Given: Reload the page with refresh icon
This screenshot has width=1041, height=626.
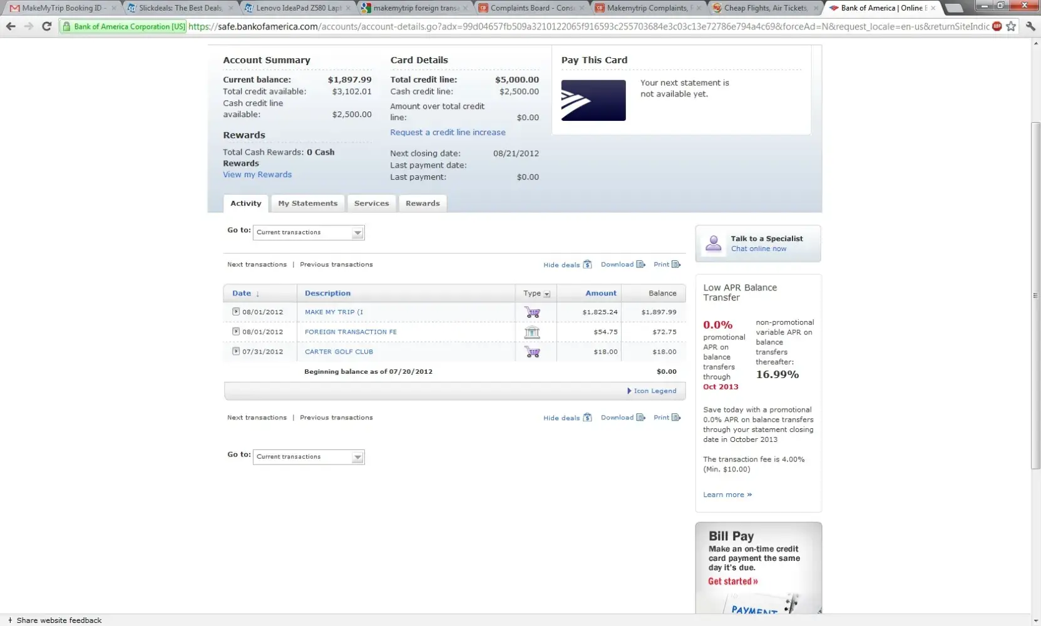Looking at the screenshot, I should pyautogui.click(x=46, y=26).
